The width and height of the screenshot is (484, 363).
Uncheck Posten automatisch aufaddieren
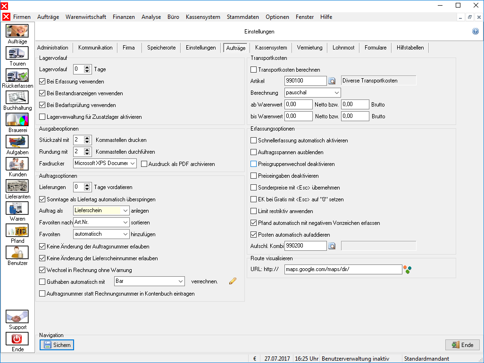click(x=253, y=235)
